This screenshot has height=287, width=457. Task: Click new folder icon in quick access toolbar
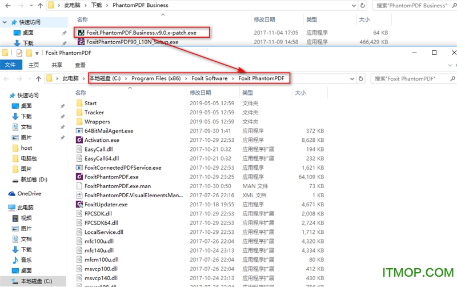click(29, 53)
